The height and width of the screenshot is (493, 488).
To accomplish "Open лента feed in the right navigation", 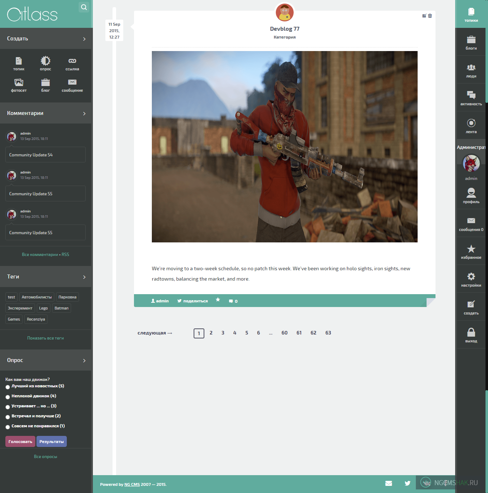I will tap(471, 126).
